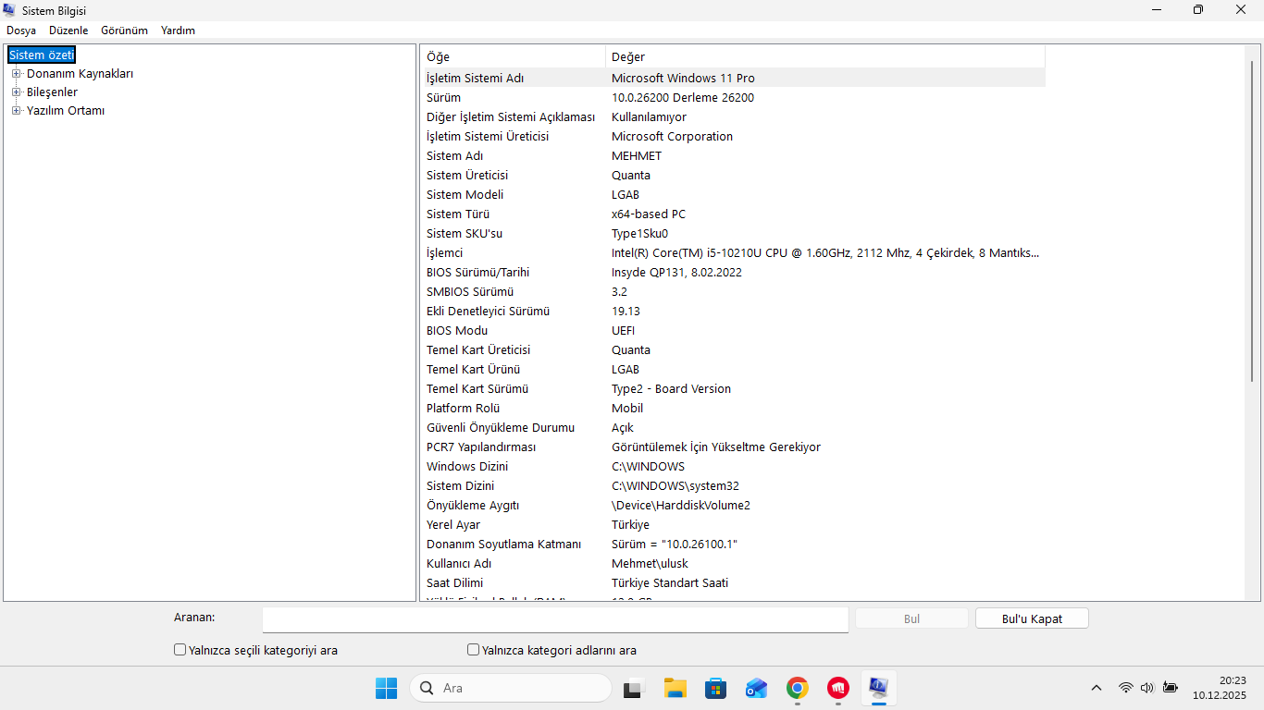
Task: Click the Bul'u Kapat button
Action: click(1032, 618)
